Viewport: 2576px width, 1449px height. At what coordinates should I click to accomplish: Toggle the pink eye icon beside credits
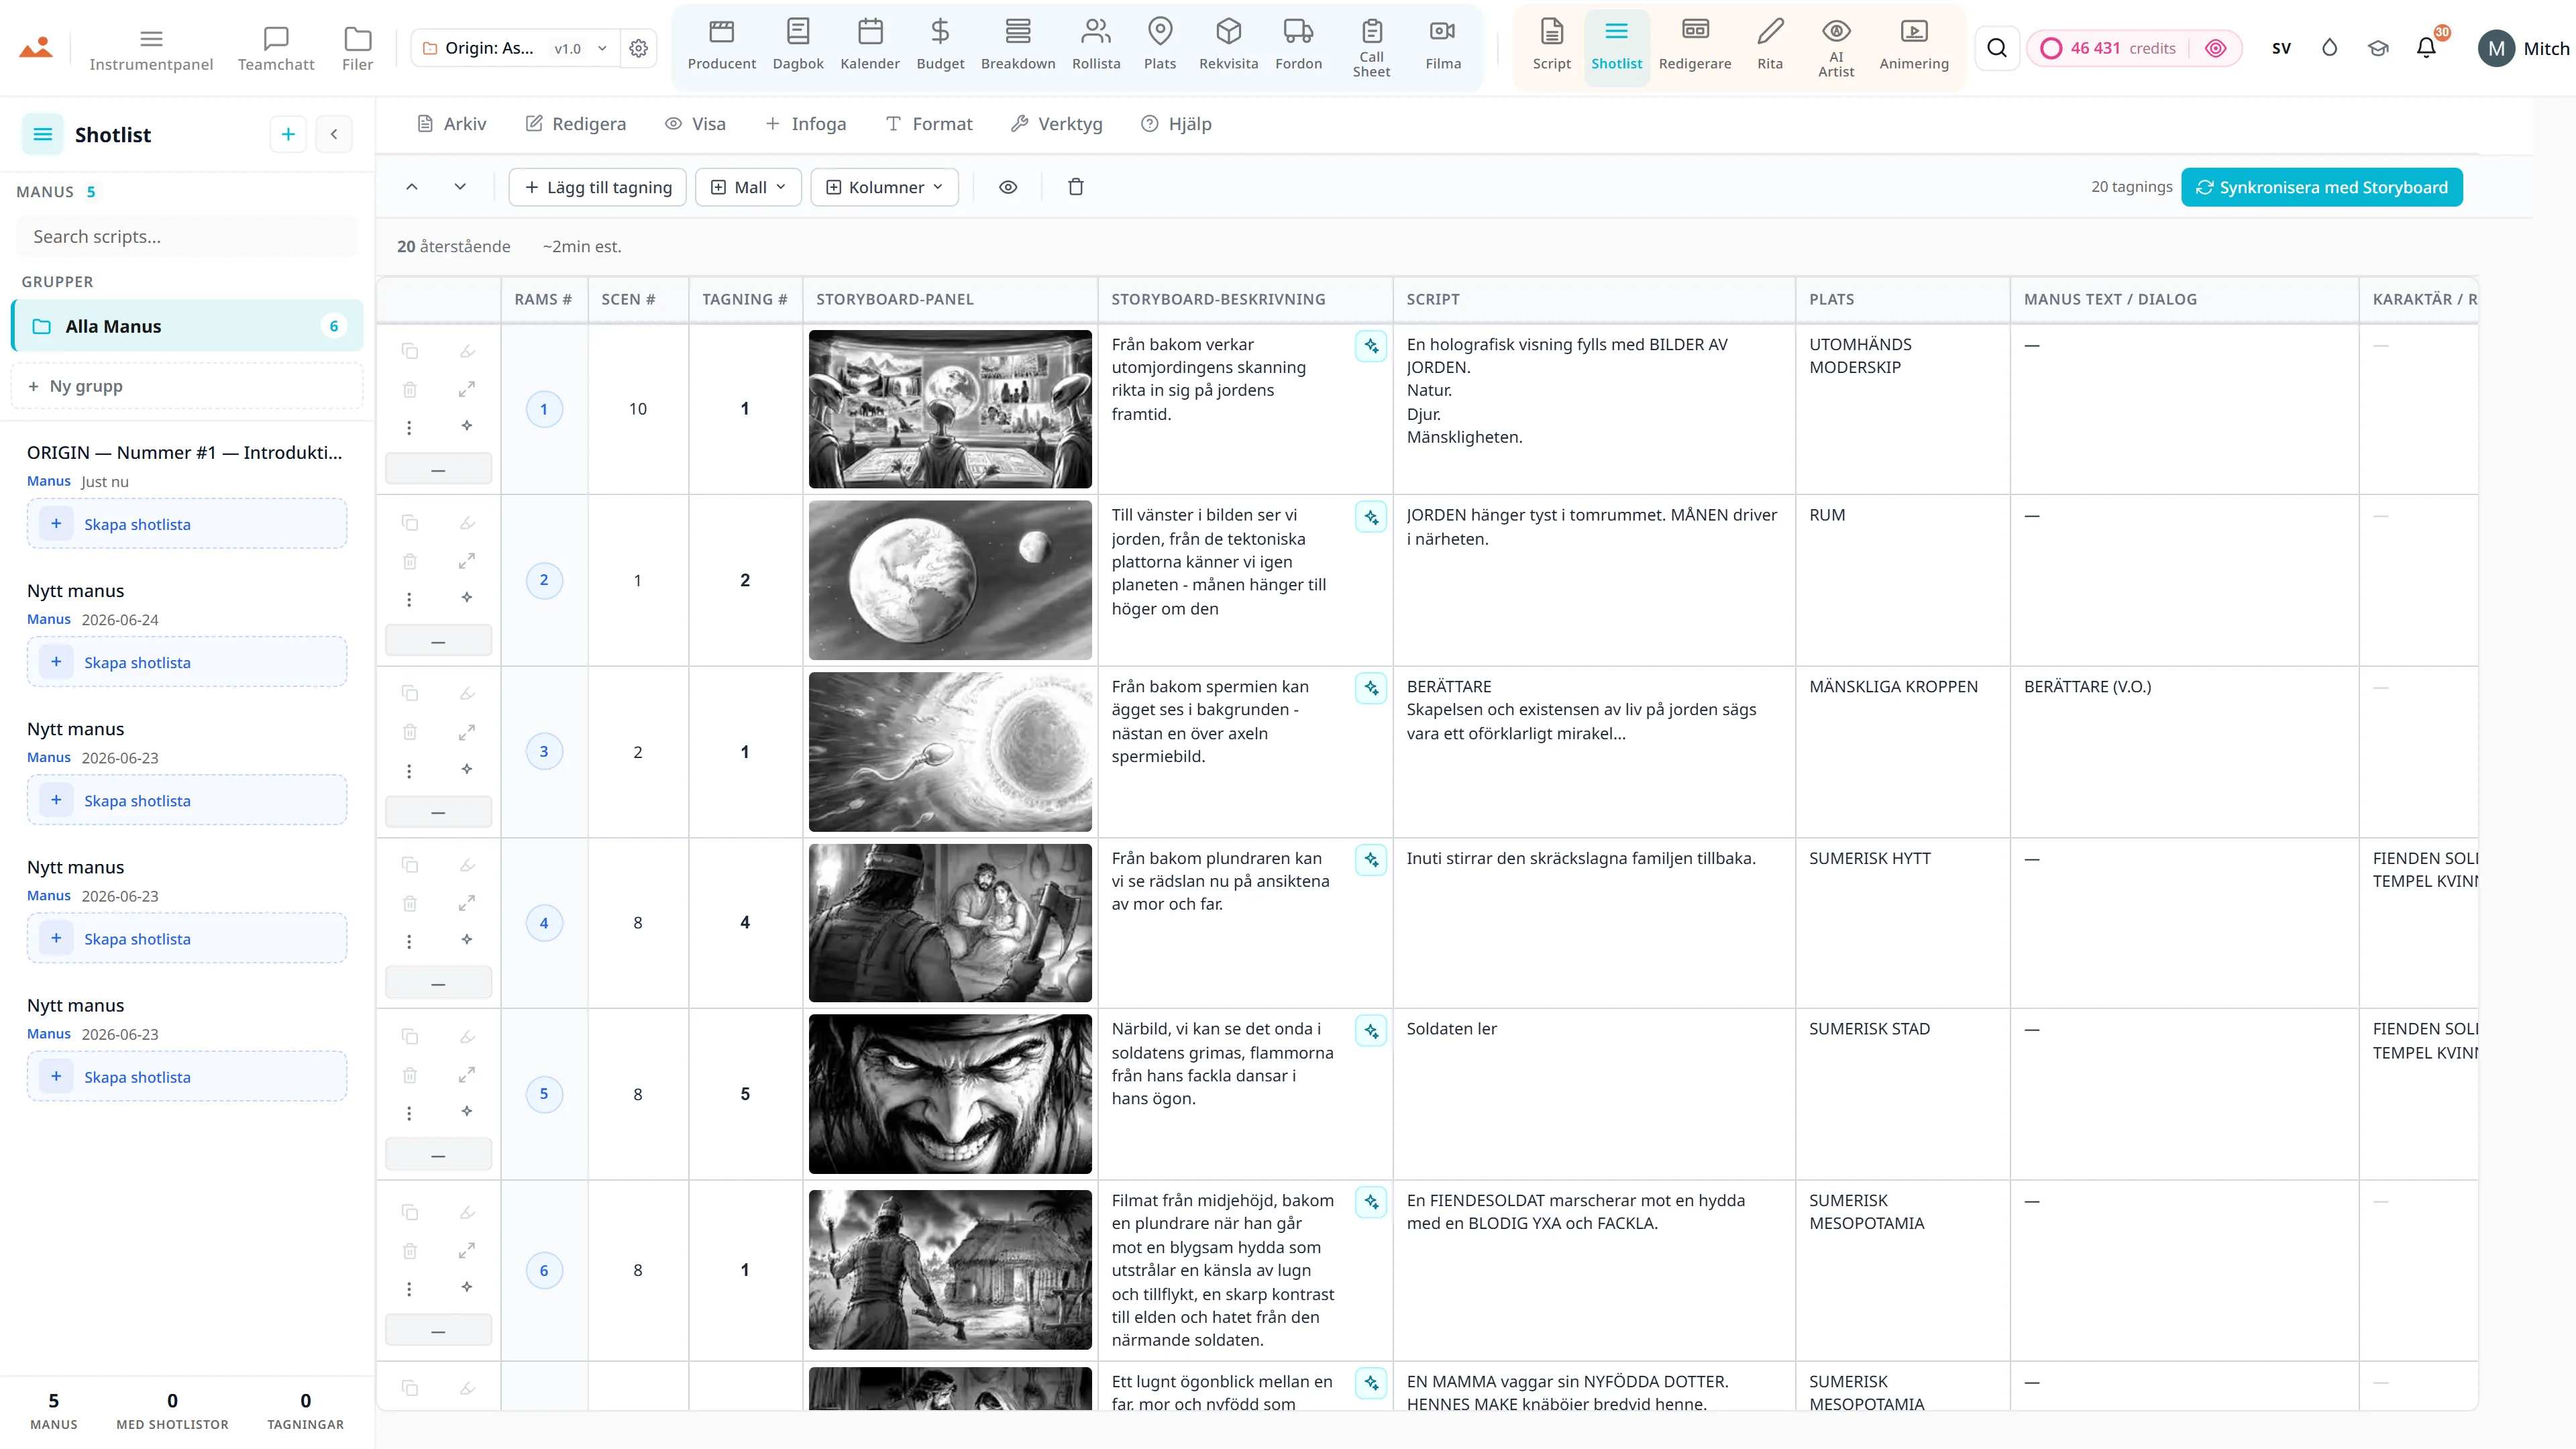[x=2216, y=48]
